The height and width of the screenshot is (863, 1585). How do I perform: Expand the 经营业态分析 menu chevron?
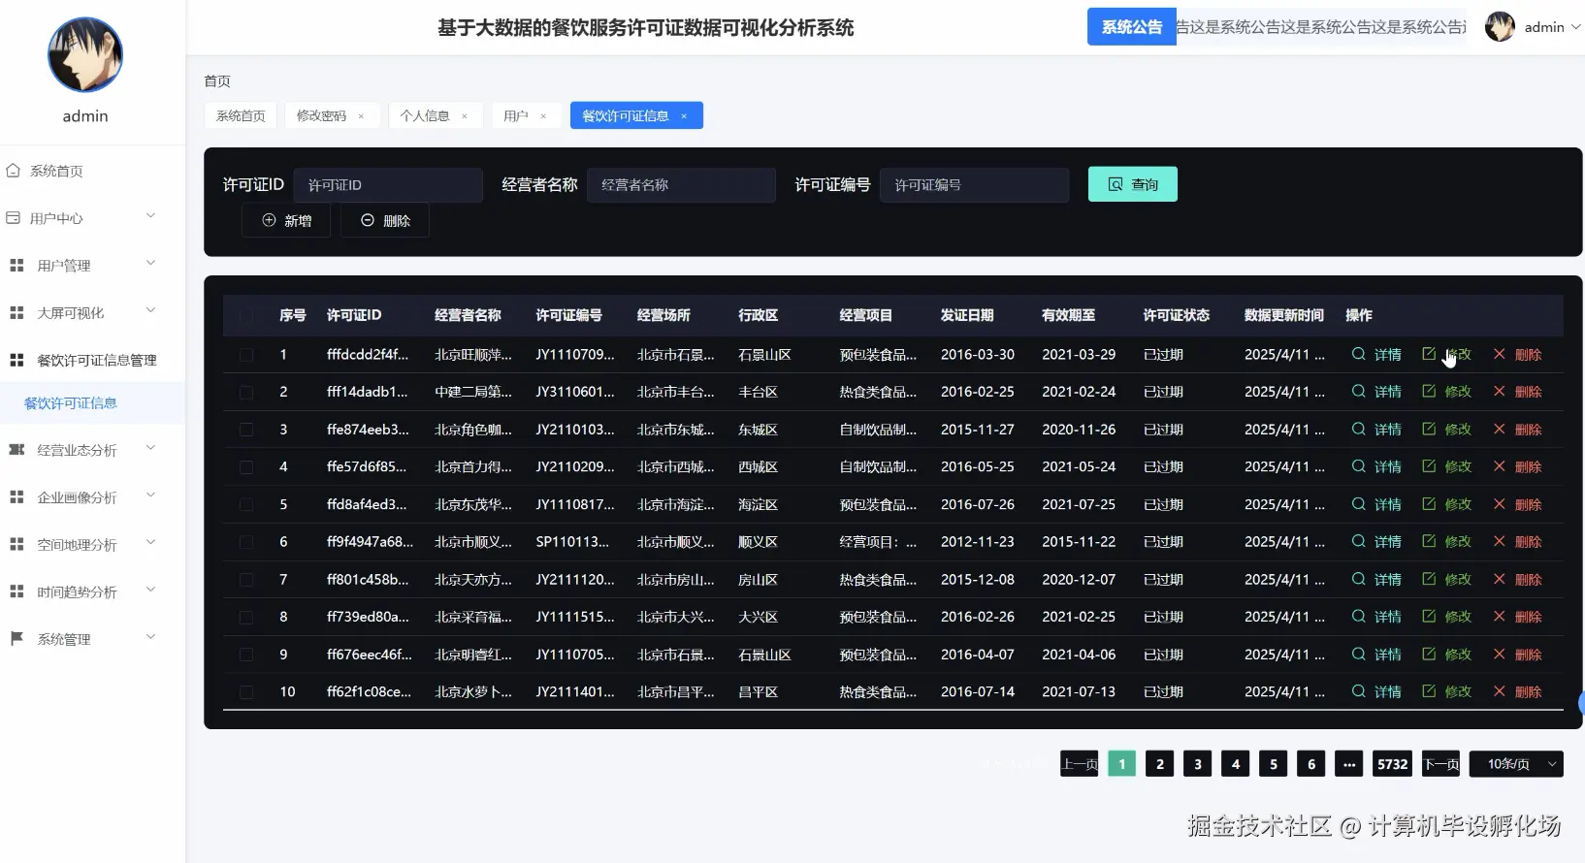[150, 448]
